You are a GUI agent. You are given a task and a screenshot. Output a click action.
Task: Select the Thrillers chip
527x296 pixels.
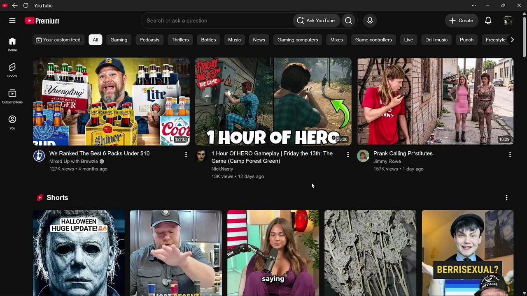[180, 40]
